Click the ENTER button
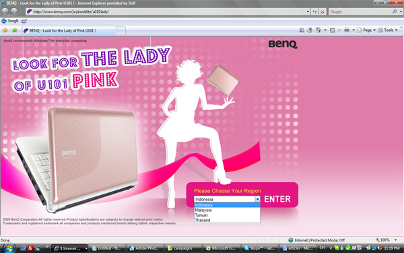 click(277, 199)
